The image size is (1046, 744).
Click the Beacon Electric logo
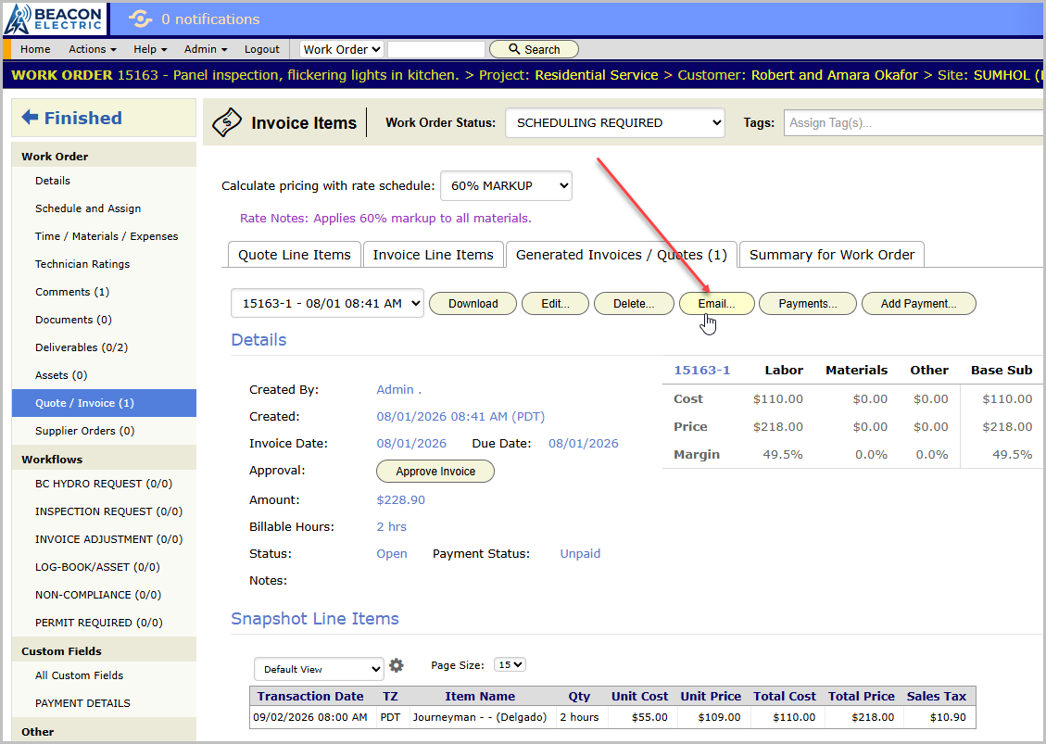tap(54, 19)
